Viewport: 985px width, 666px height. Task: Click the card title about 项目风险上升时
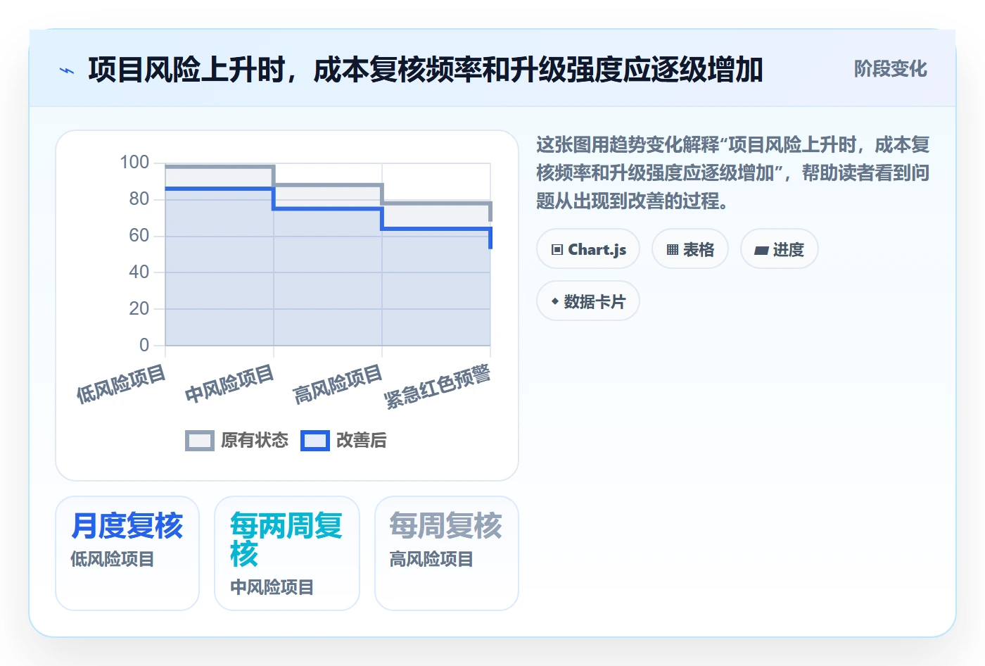click(426, 70)
